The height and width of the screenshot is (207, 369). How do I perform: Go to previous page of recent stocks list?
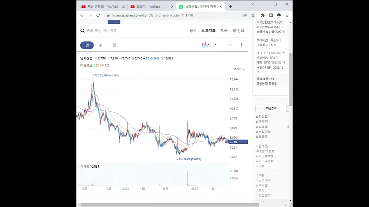point(259,202)
